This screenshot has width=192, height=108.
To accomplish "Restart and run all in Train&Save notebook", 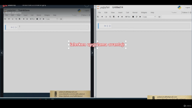I will click(43, 19).
